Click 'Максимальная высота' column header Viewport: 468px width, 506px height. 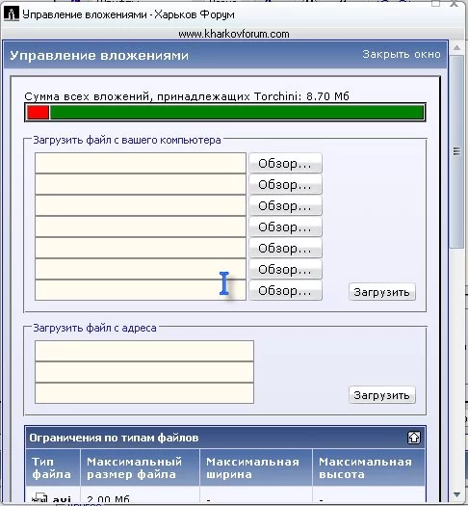click(369, 467)
